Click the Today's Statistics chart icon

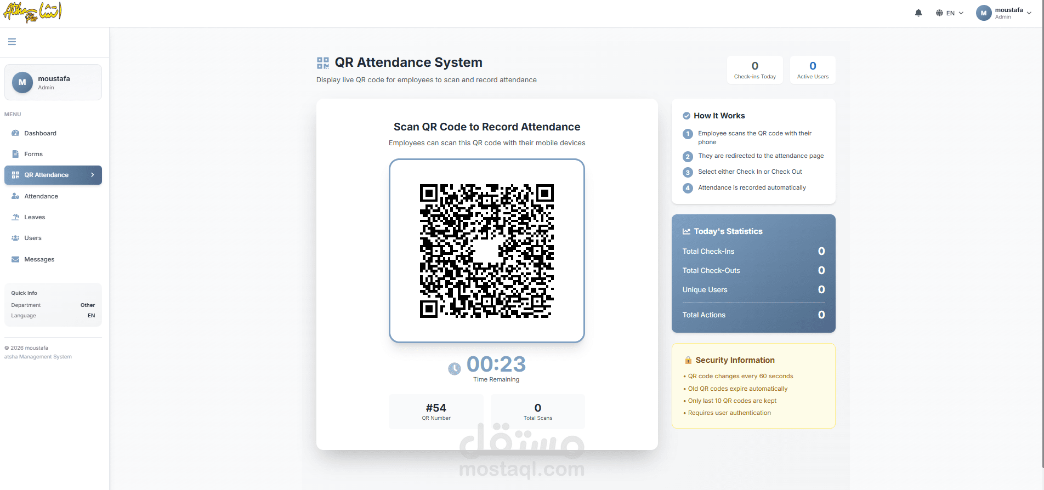coord(686,231)
